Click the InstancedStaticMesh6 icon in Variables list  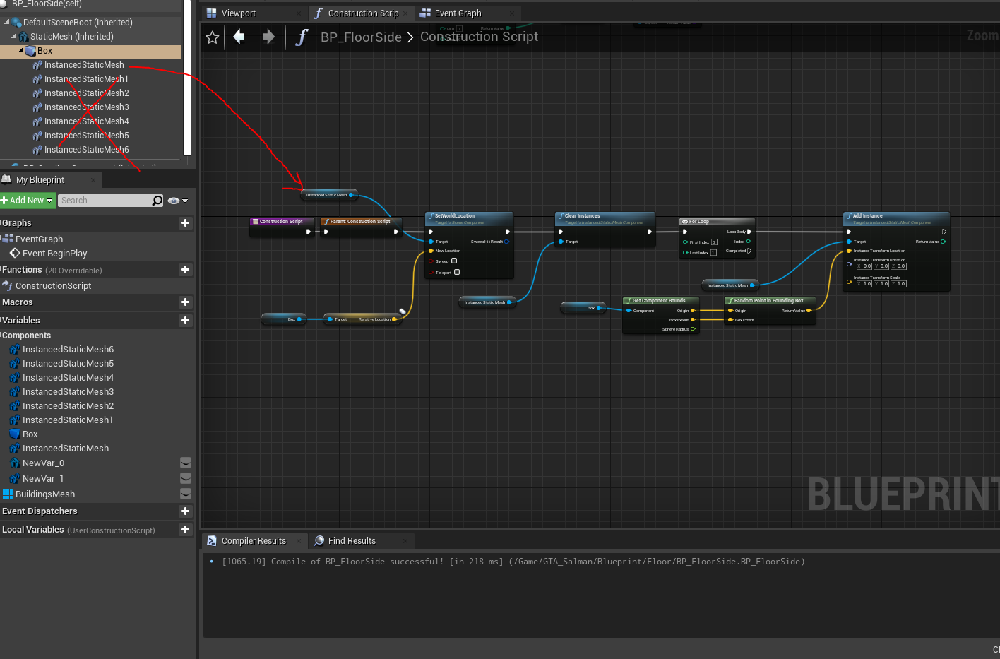coord(15,349)
